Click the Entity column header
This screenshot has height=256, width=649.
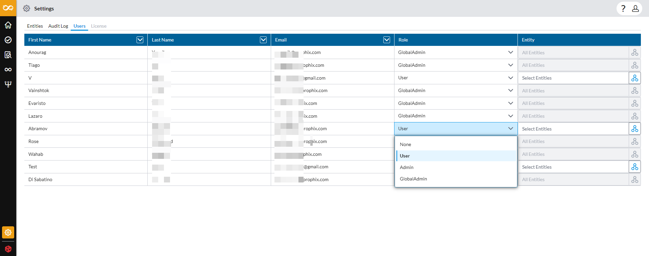[579, 40]
